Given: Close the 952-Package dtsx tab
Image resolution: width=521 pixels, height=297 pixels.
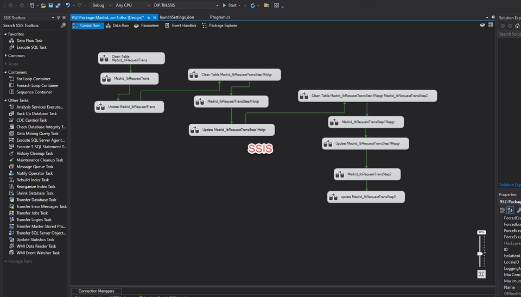Looking at the screenshot, I should tap(155, 17).
